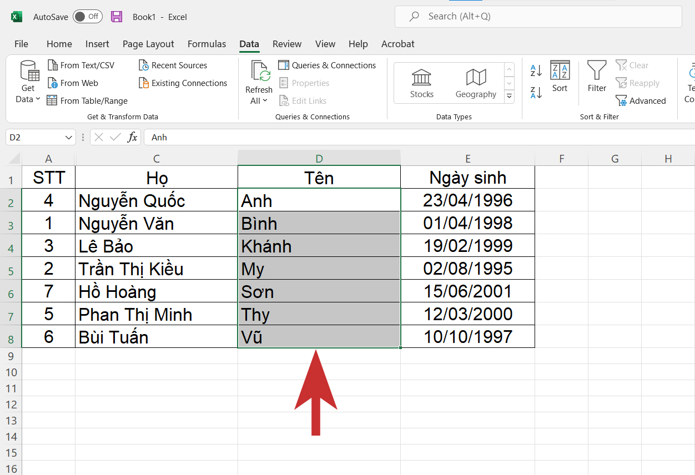Click the Save floppy disk icon
This screenshot has height=475, width=695.
click(x=117, y=17)
